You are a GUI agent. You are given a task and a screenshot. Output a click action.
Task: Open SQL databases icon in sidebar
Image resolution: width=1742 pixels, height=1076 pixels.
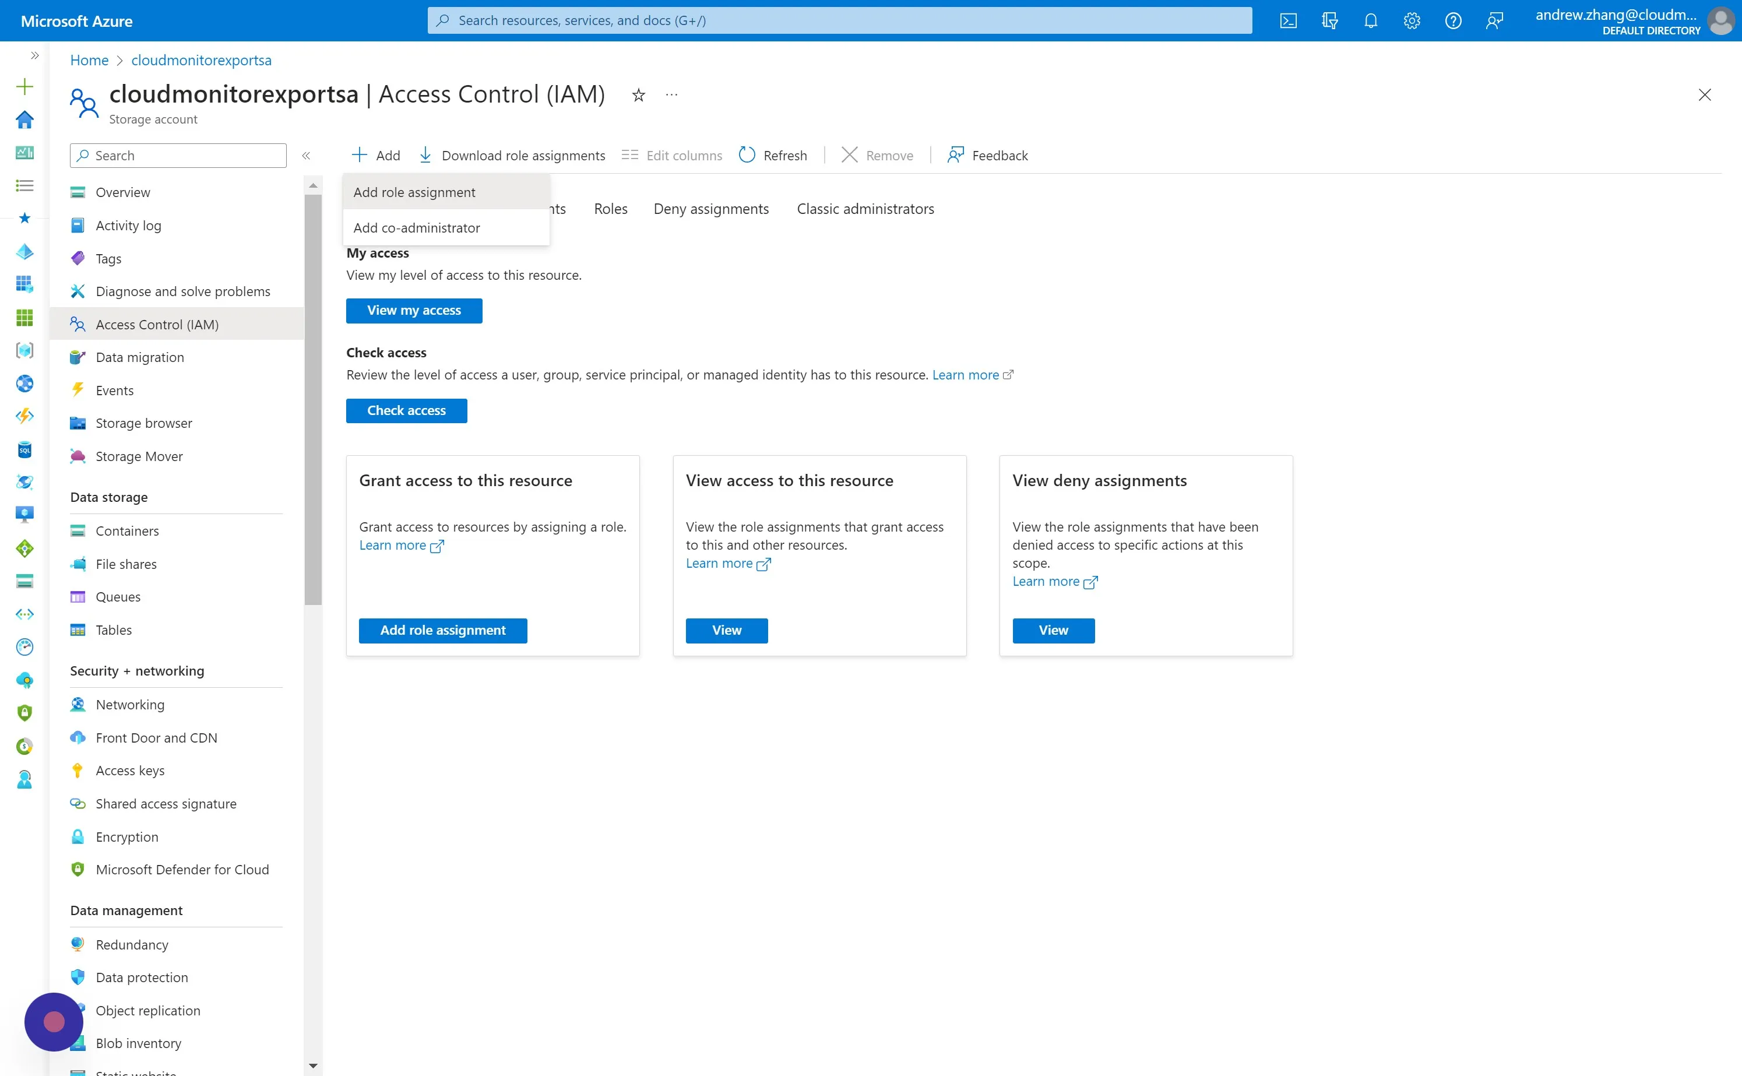(x=24, y=450)
